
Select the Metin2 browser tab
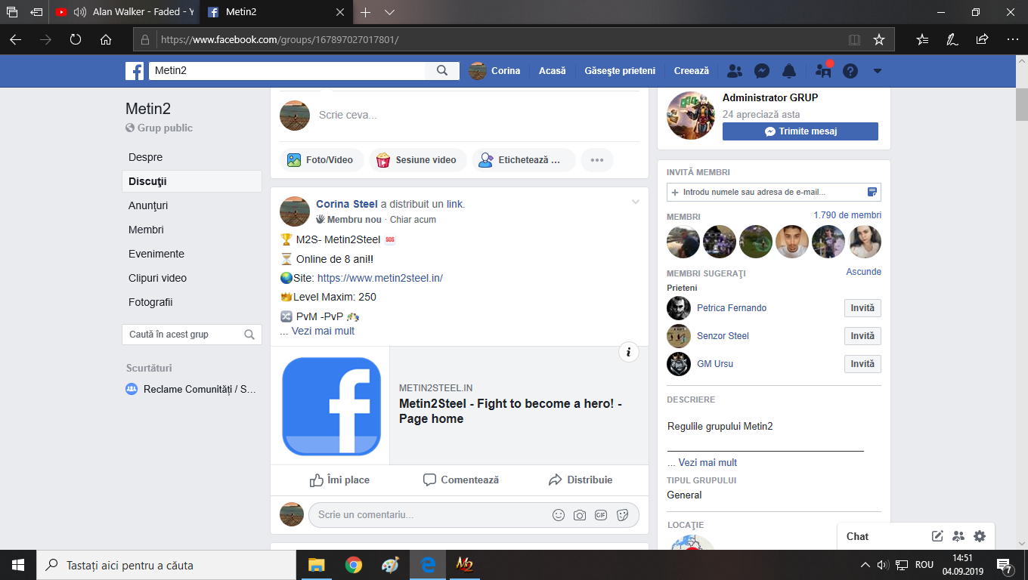277,12
